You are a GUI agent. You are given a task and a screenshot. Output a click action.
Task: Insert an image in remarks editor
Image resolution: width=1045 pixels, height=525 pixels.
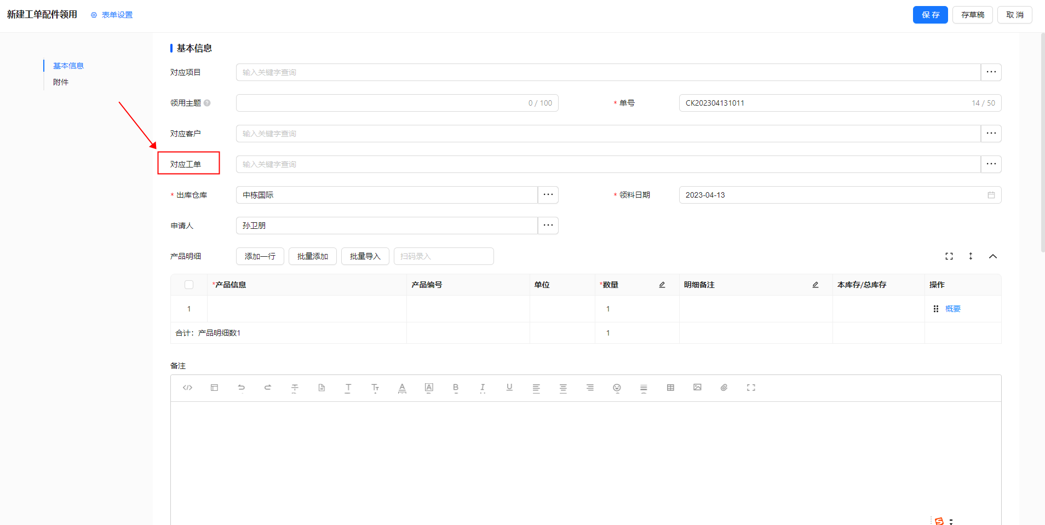point(697,388)
